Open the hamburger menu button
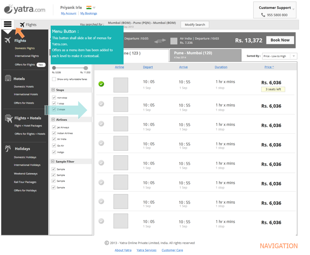The height and width of the screenshot is (255, 310). click(8, 24)
